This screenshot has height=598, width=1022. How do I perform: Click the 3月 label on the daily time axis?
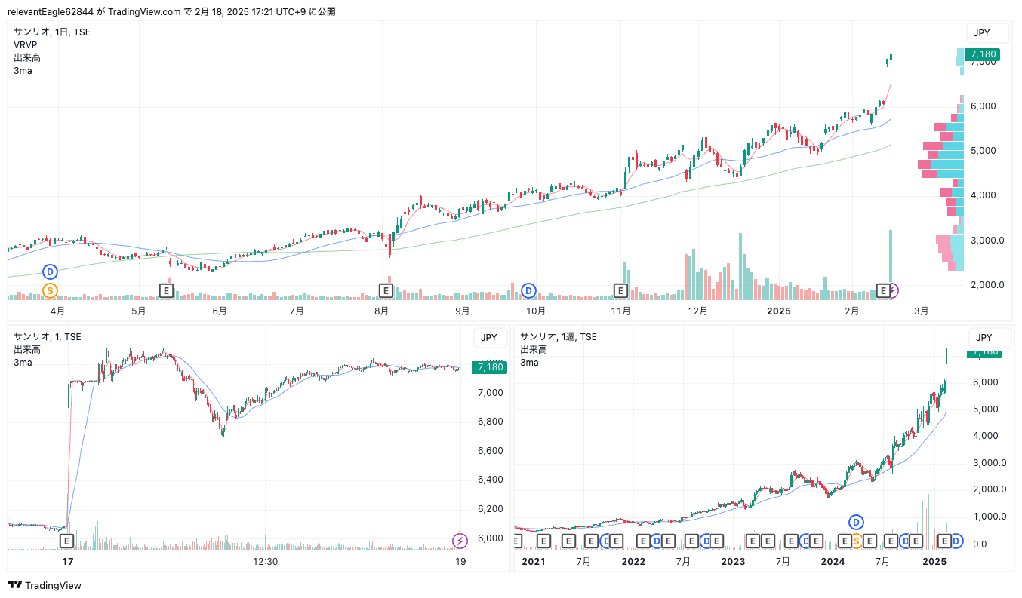[x=921, y=311]
